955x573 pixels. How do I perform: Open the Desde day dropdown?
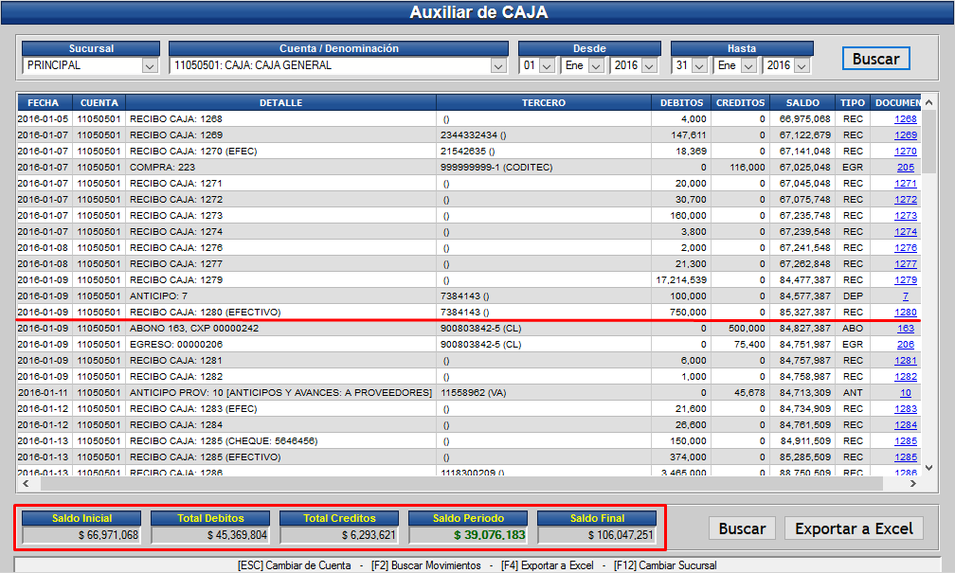[547, 66]
